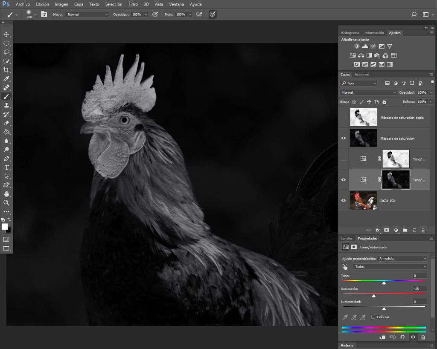The image size is (437, 349).
Task: Hide the D634-150 layer
Action: [344, 200]
